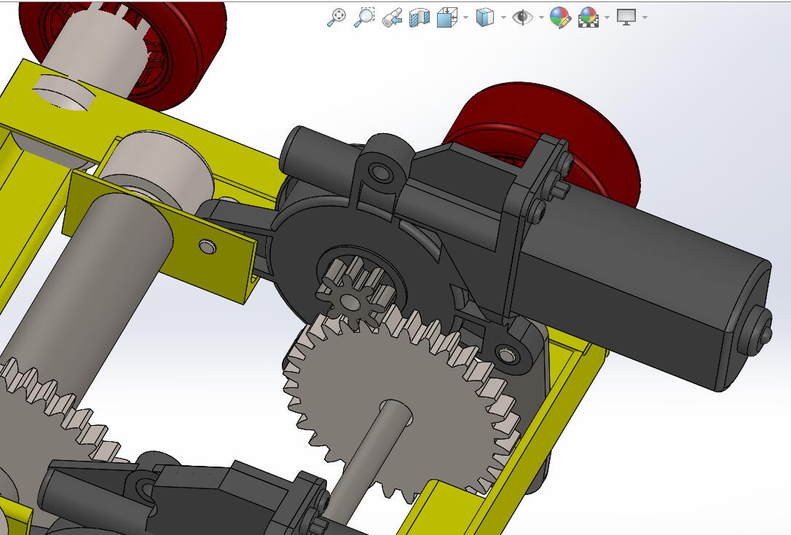
Task: Open the Hide/Show Items dropdown arrow
Action: click(x=541, y=17)
